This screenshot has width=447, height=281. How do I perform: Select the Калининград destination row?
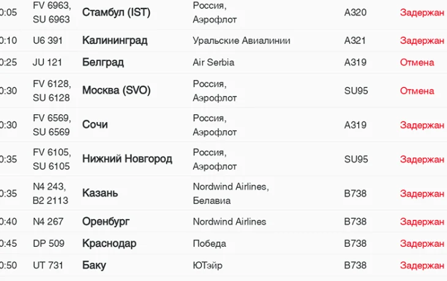tap(115, 41)
